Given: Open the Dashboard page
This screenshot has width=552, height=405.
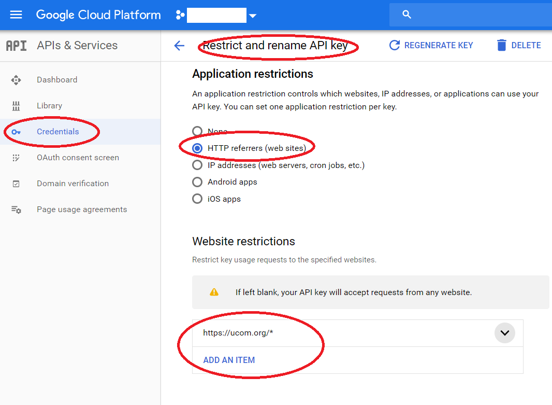Looking at the screenshot, I should pos(57,80).
